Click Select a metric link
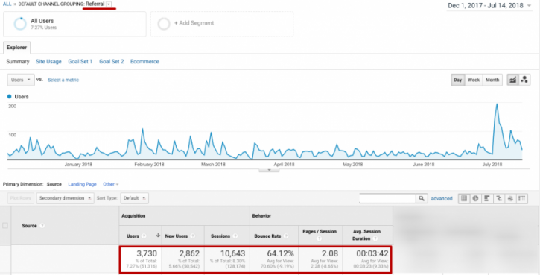 [63, 80]
